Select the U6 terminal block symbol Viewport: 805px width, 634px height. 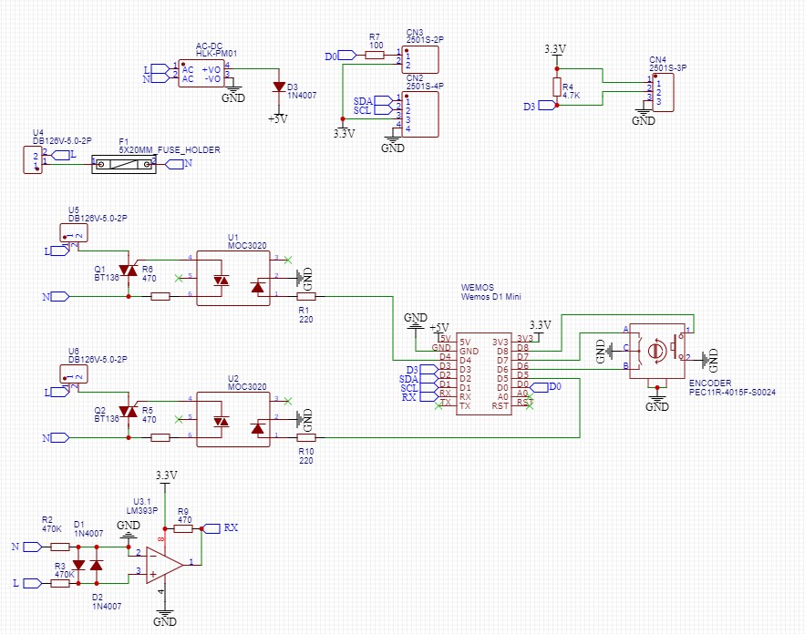[74, 374]
